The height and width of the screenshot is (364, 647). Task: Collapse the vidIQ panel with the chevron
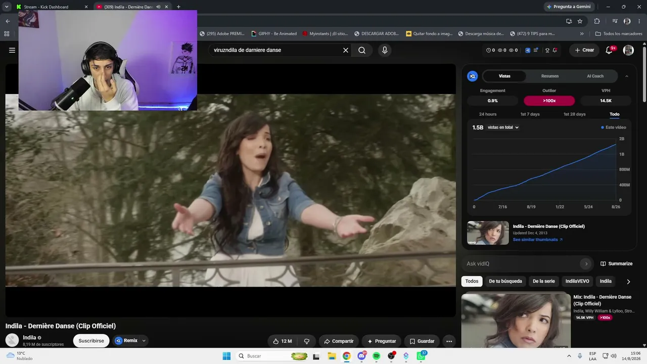click(627, 76)
